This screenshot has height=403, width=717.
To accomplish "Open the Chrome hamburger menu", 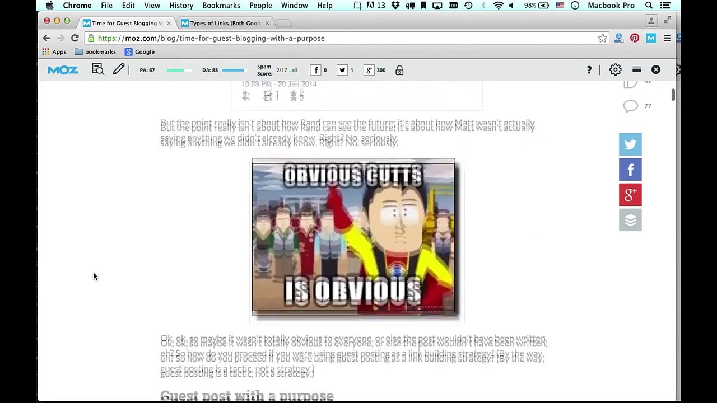I will click(667, 38).
